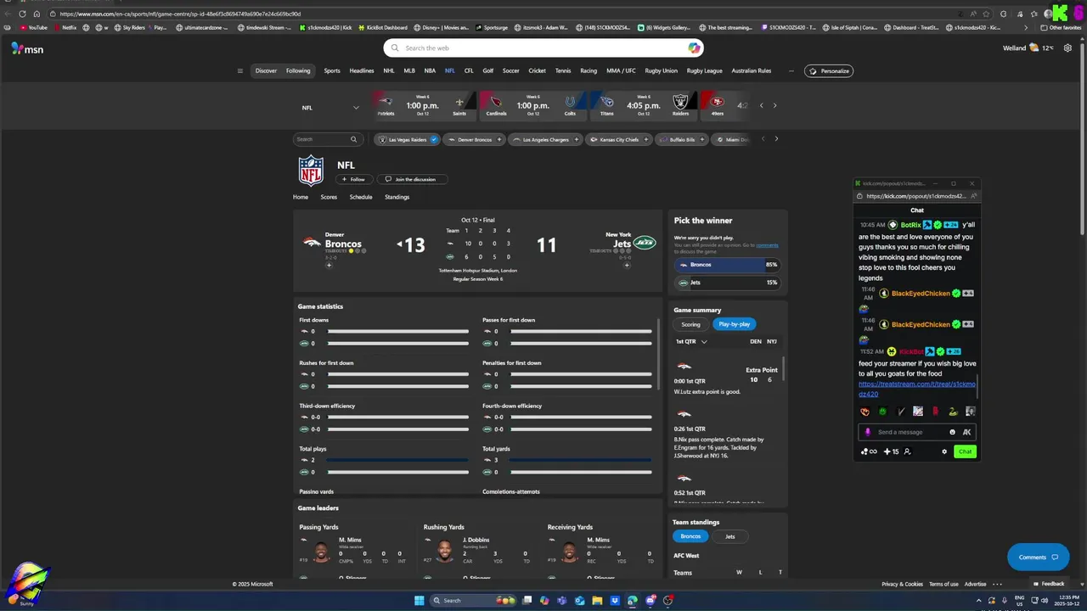Show more team chips with right chevron
The width and height of the screenshot is (1087, 611).
tap(775, 139)
